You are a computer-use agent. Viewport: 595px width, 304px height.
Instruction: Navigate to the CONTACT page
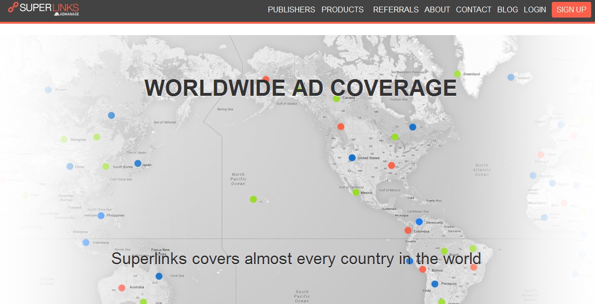click(x=473, y=9)
